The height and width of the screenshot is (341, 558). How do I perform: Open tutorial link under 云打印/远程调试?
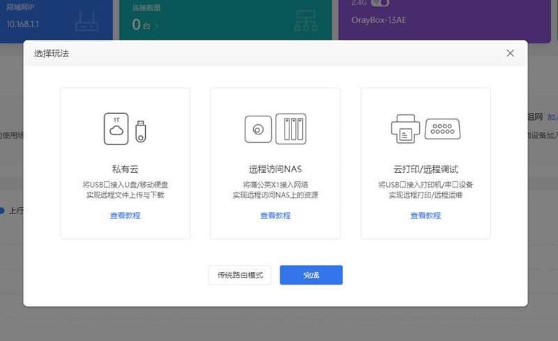coord(425,215)
